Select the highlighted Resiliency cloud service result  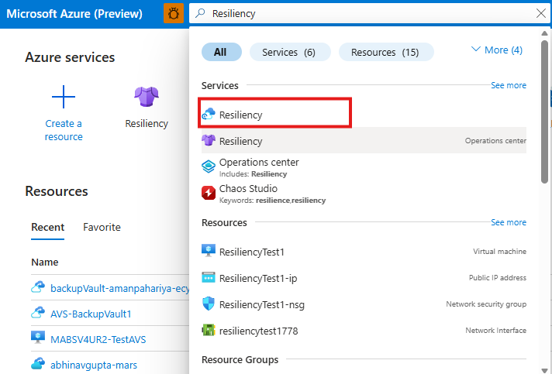pyautogui.click(x=240, y=115)
